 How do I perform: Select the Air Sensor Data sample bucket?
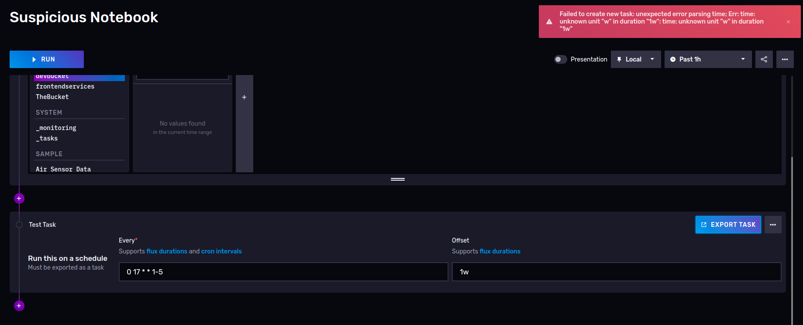coord(63,169)
